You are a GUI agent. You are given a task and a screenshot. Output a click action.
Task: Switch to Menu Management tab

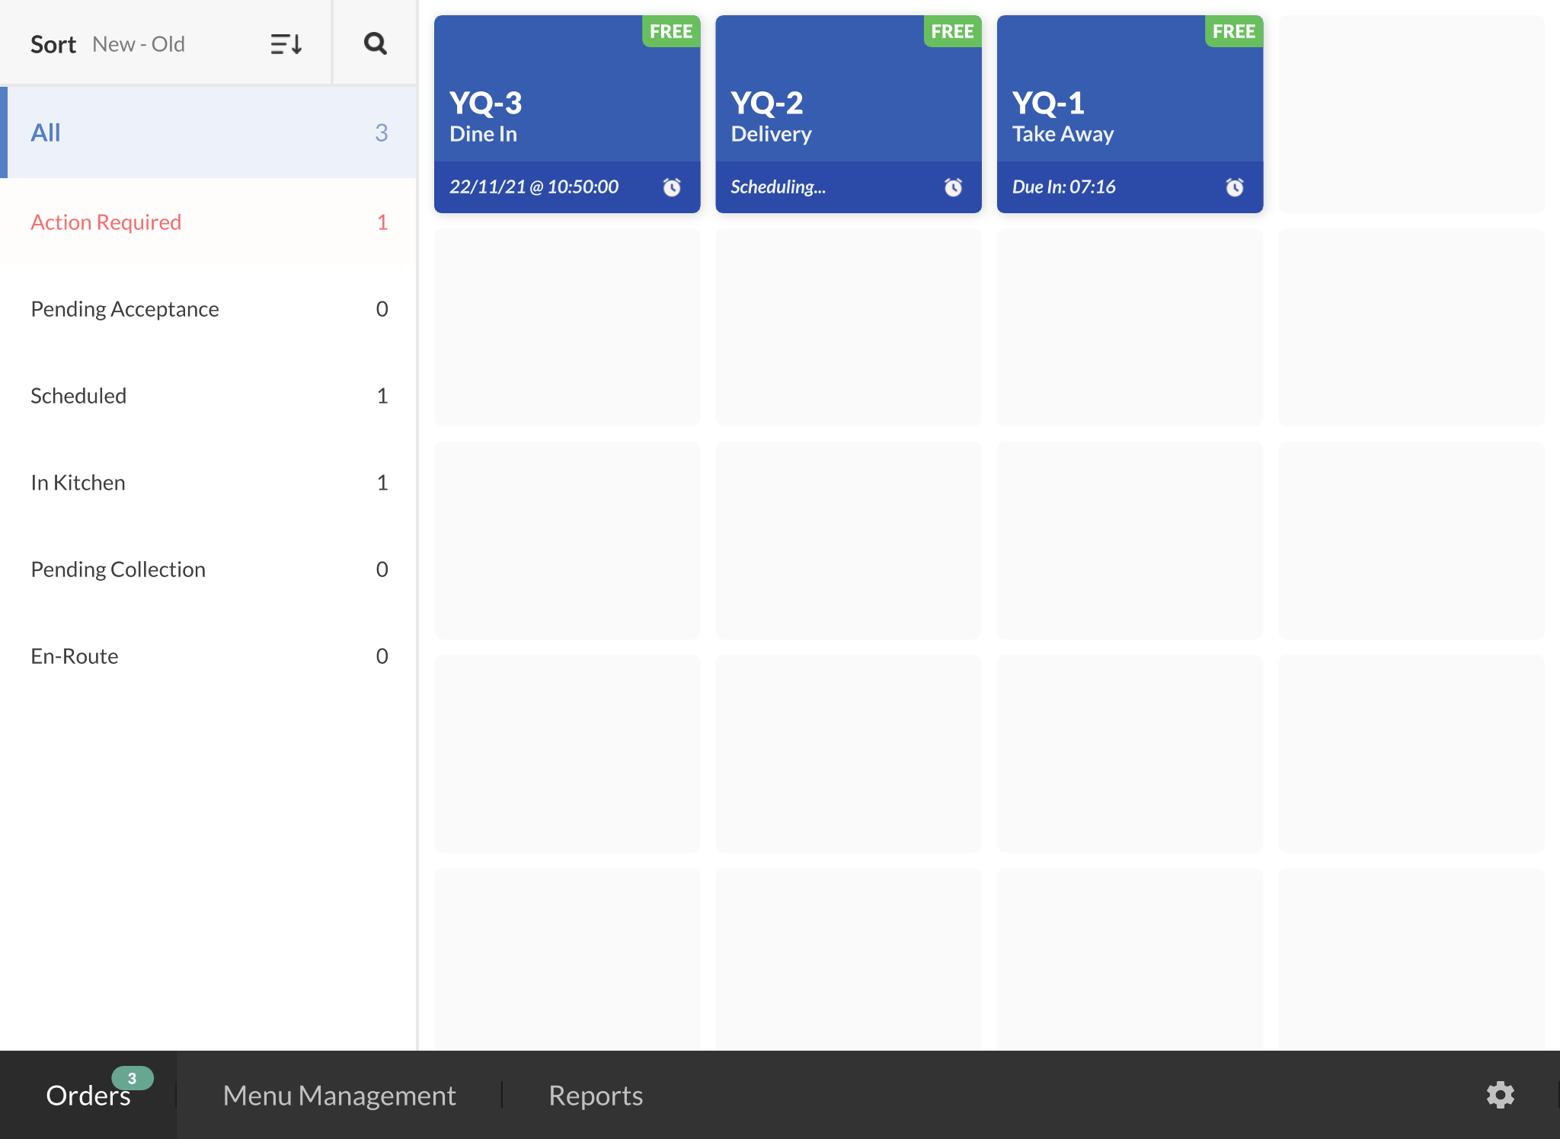point(339,1096)
